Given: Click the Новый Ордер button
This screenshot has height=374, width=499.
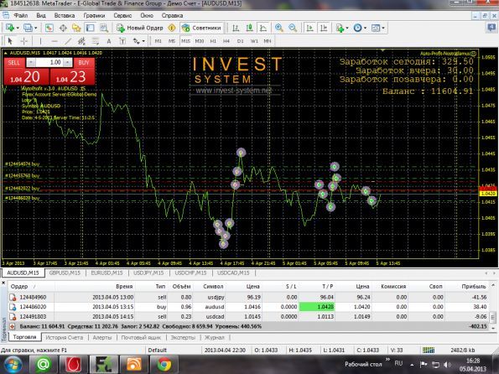Looking at the screenshot, I should [140, 28].
